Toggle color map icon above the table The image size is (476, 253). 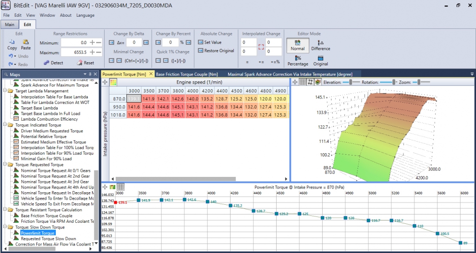click(x=113, y=82)
